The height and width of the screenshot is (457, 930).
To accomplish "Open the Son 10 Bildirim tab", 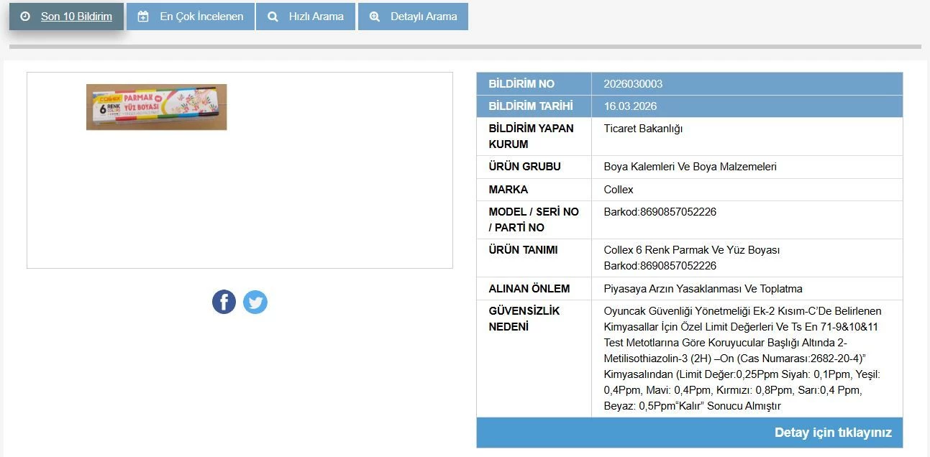I will click(76, 17).
